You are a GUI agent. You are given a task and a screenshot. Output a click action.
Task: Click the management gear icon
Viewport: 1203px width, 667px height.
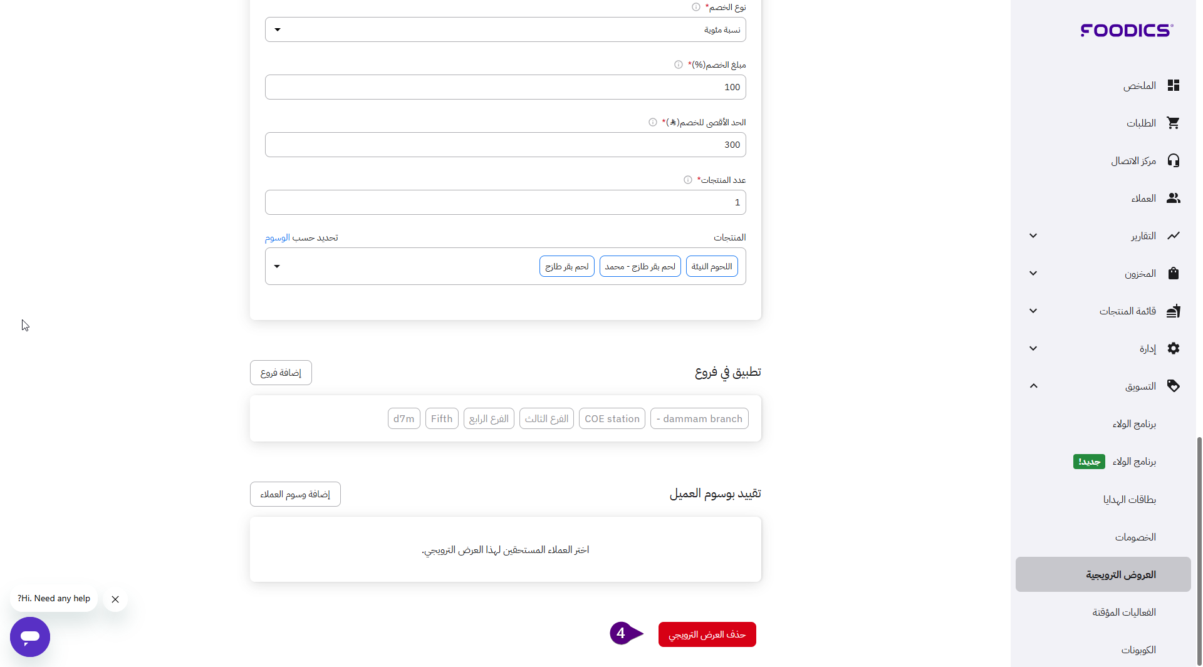pyautogui.click(x=1173, y=348)
